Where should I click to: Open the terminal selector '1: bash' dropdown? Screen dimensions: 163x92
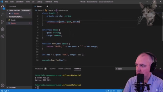pos(125,69)
